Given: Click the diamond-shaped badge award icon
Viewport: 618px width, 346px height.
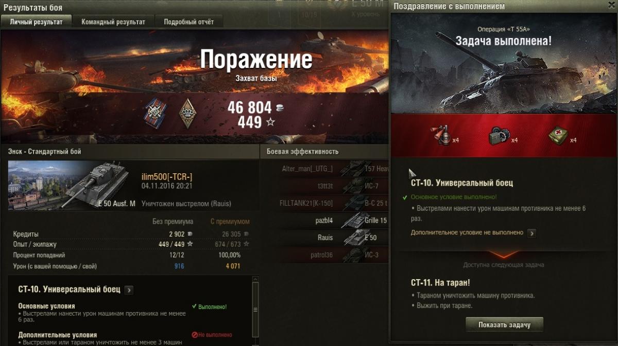Looking at the screenshot, I should click(188, 113).
